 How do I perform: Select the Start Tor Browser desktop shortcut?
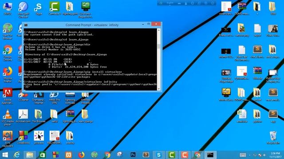[8, 31]
